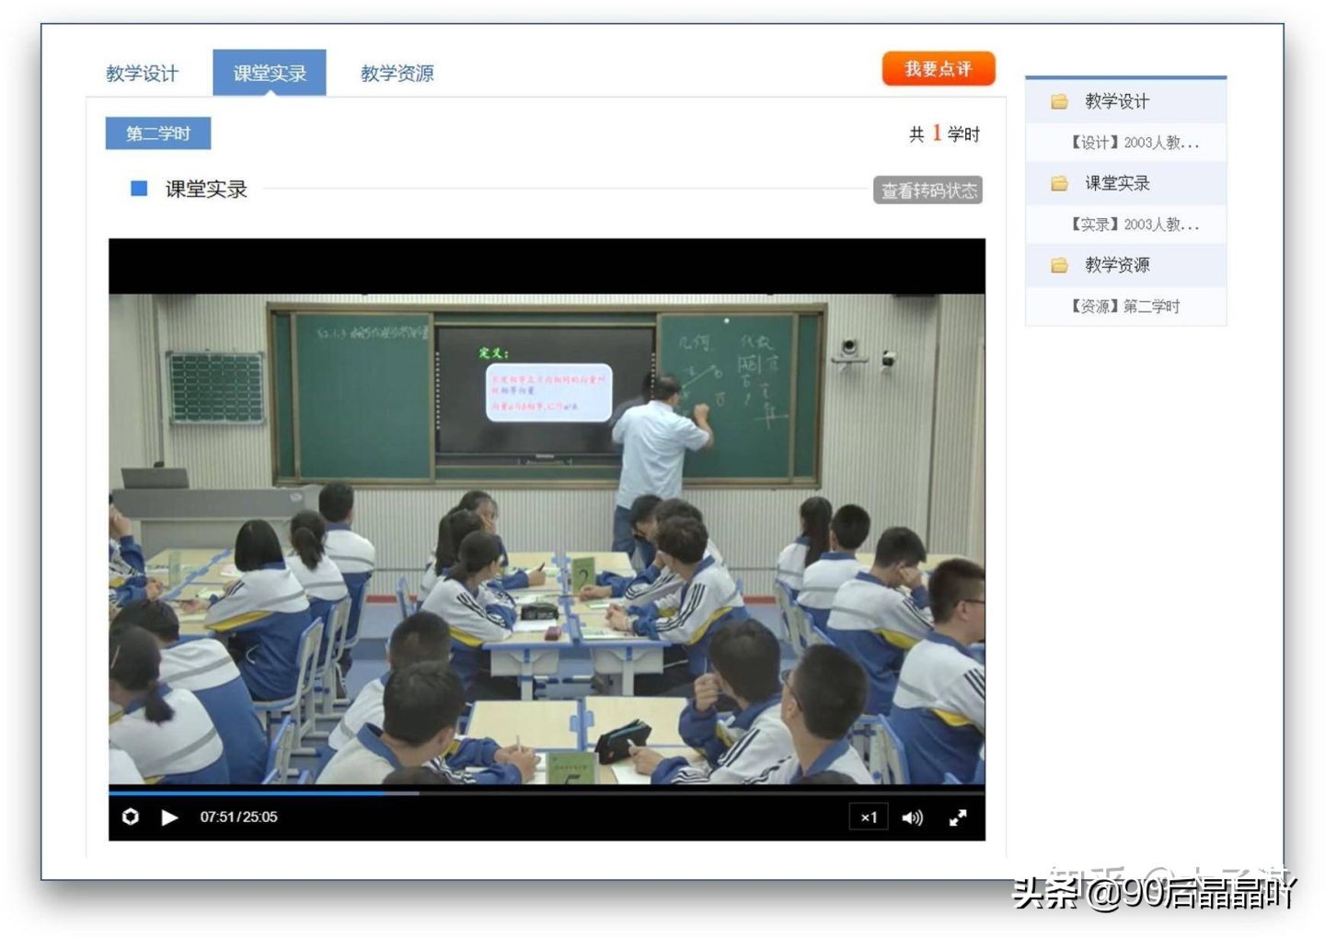1325x938 pixels.
Task: Click the 教学设计 folder icon in the sidebar
Action: (1060, 101)
